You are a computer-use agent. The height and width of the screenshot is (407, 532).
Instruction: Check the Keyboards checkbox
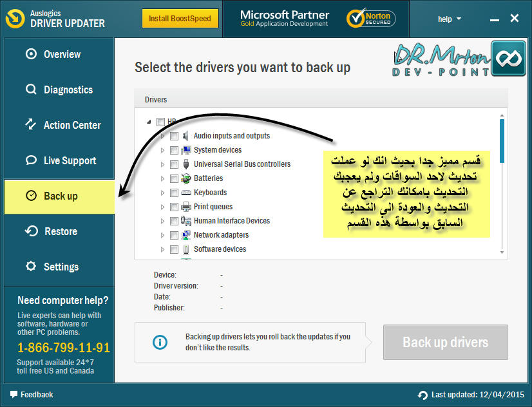point(174,193)
